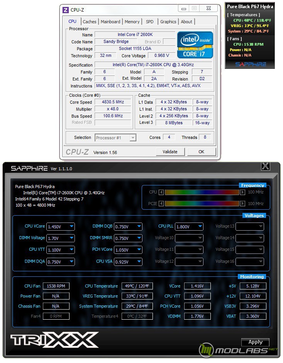Image resolution: width=283 pixels, height=363 pixels.
Task: Click the PCIE frequency color slider bar
Action: pyautogui.click(x=202, y=204)
